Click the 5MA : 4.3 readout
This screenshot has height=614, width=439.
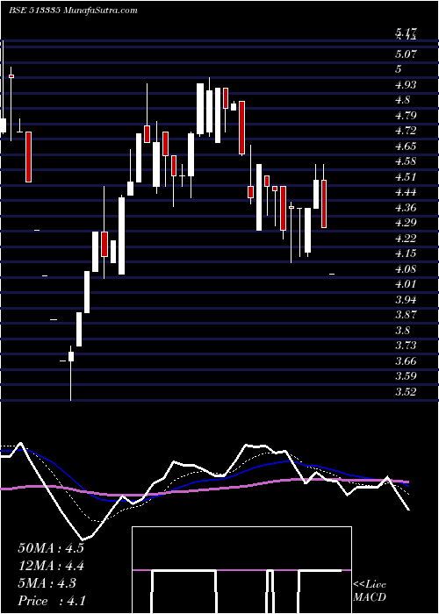[x=47, y=583]
